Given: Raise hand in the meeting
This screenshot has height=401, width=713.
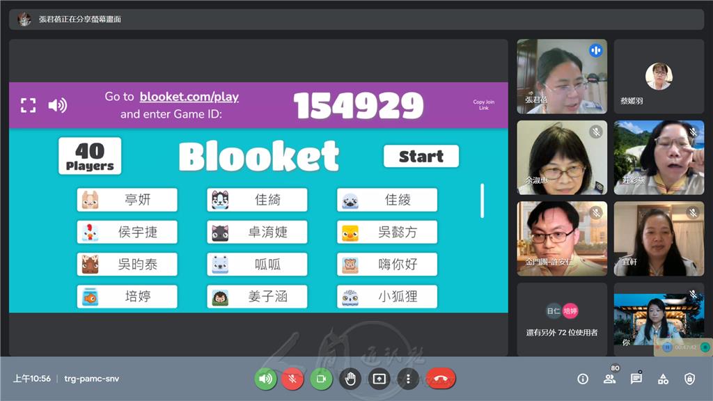Looking at the screenshot, I should click(350, 379).
